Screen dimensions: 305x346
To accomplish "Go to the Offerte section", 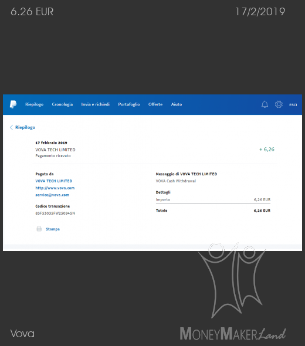I will (x=155, y=104).
